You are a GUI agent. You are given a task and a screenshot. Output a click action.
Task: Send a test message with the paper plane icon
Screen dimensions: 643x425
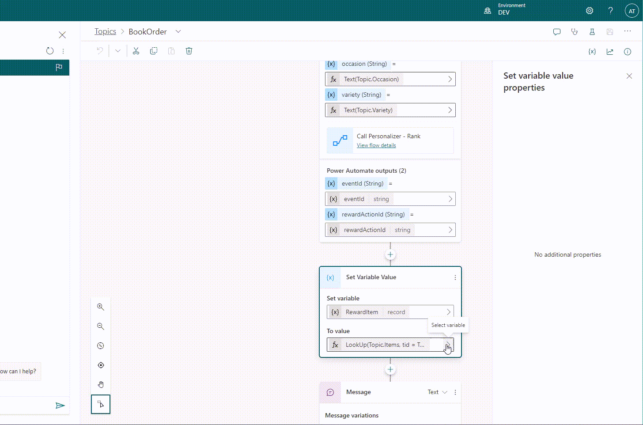click(x=61, y=406)
